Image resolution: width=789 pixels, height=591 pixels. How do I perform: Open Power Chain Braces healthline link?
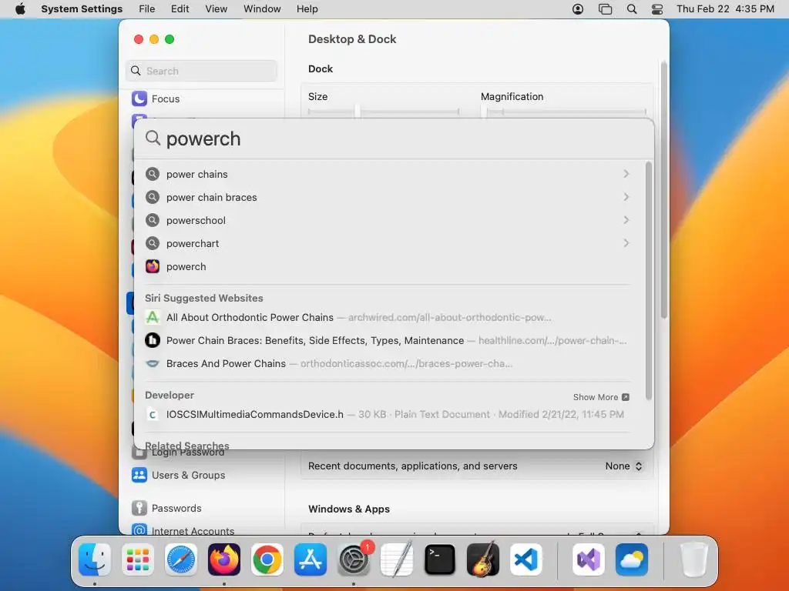[387, 341]
